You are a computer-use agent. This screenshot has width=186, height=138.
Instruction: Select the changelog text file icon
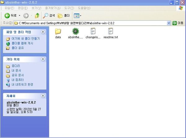point(93,31)
